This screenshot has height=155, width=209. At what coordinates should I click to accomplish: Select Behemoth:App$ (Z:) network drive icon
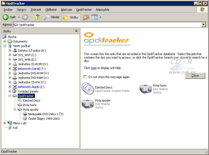[x=15, y=87]
